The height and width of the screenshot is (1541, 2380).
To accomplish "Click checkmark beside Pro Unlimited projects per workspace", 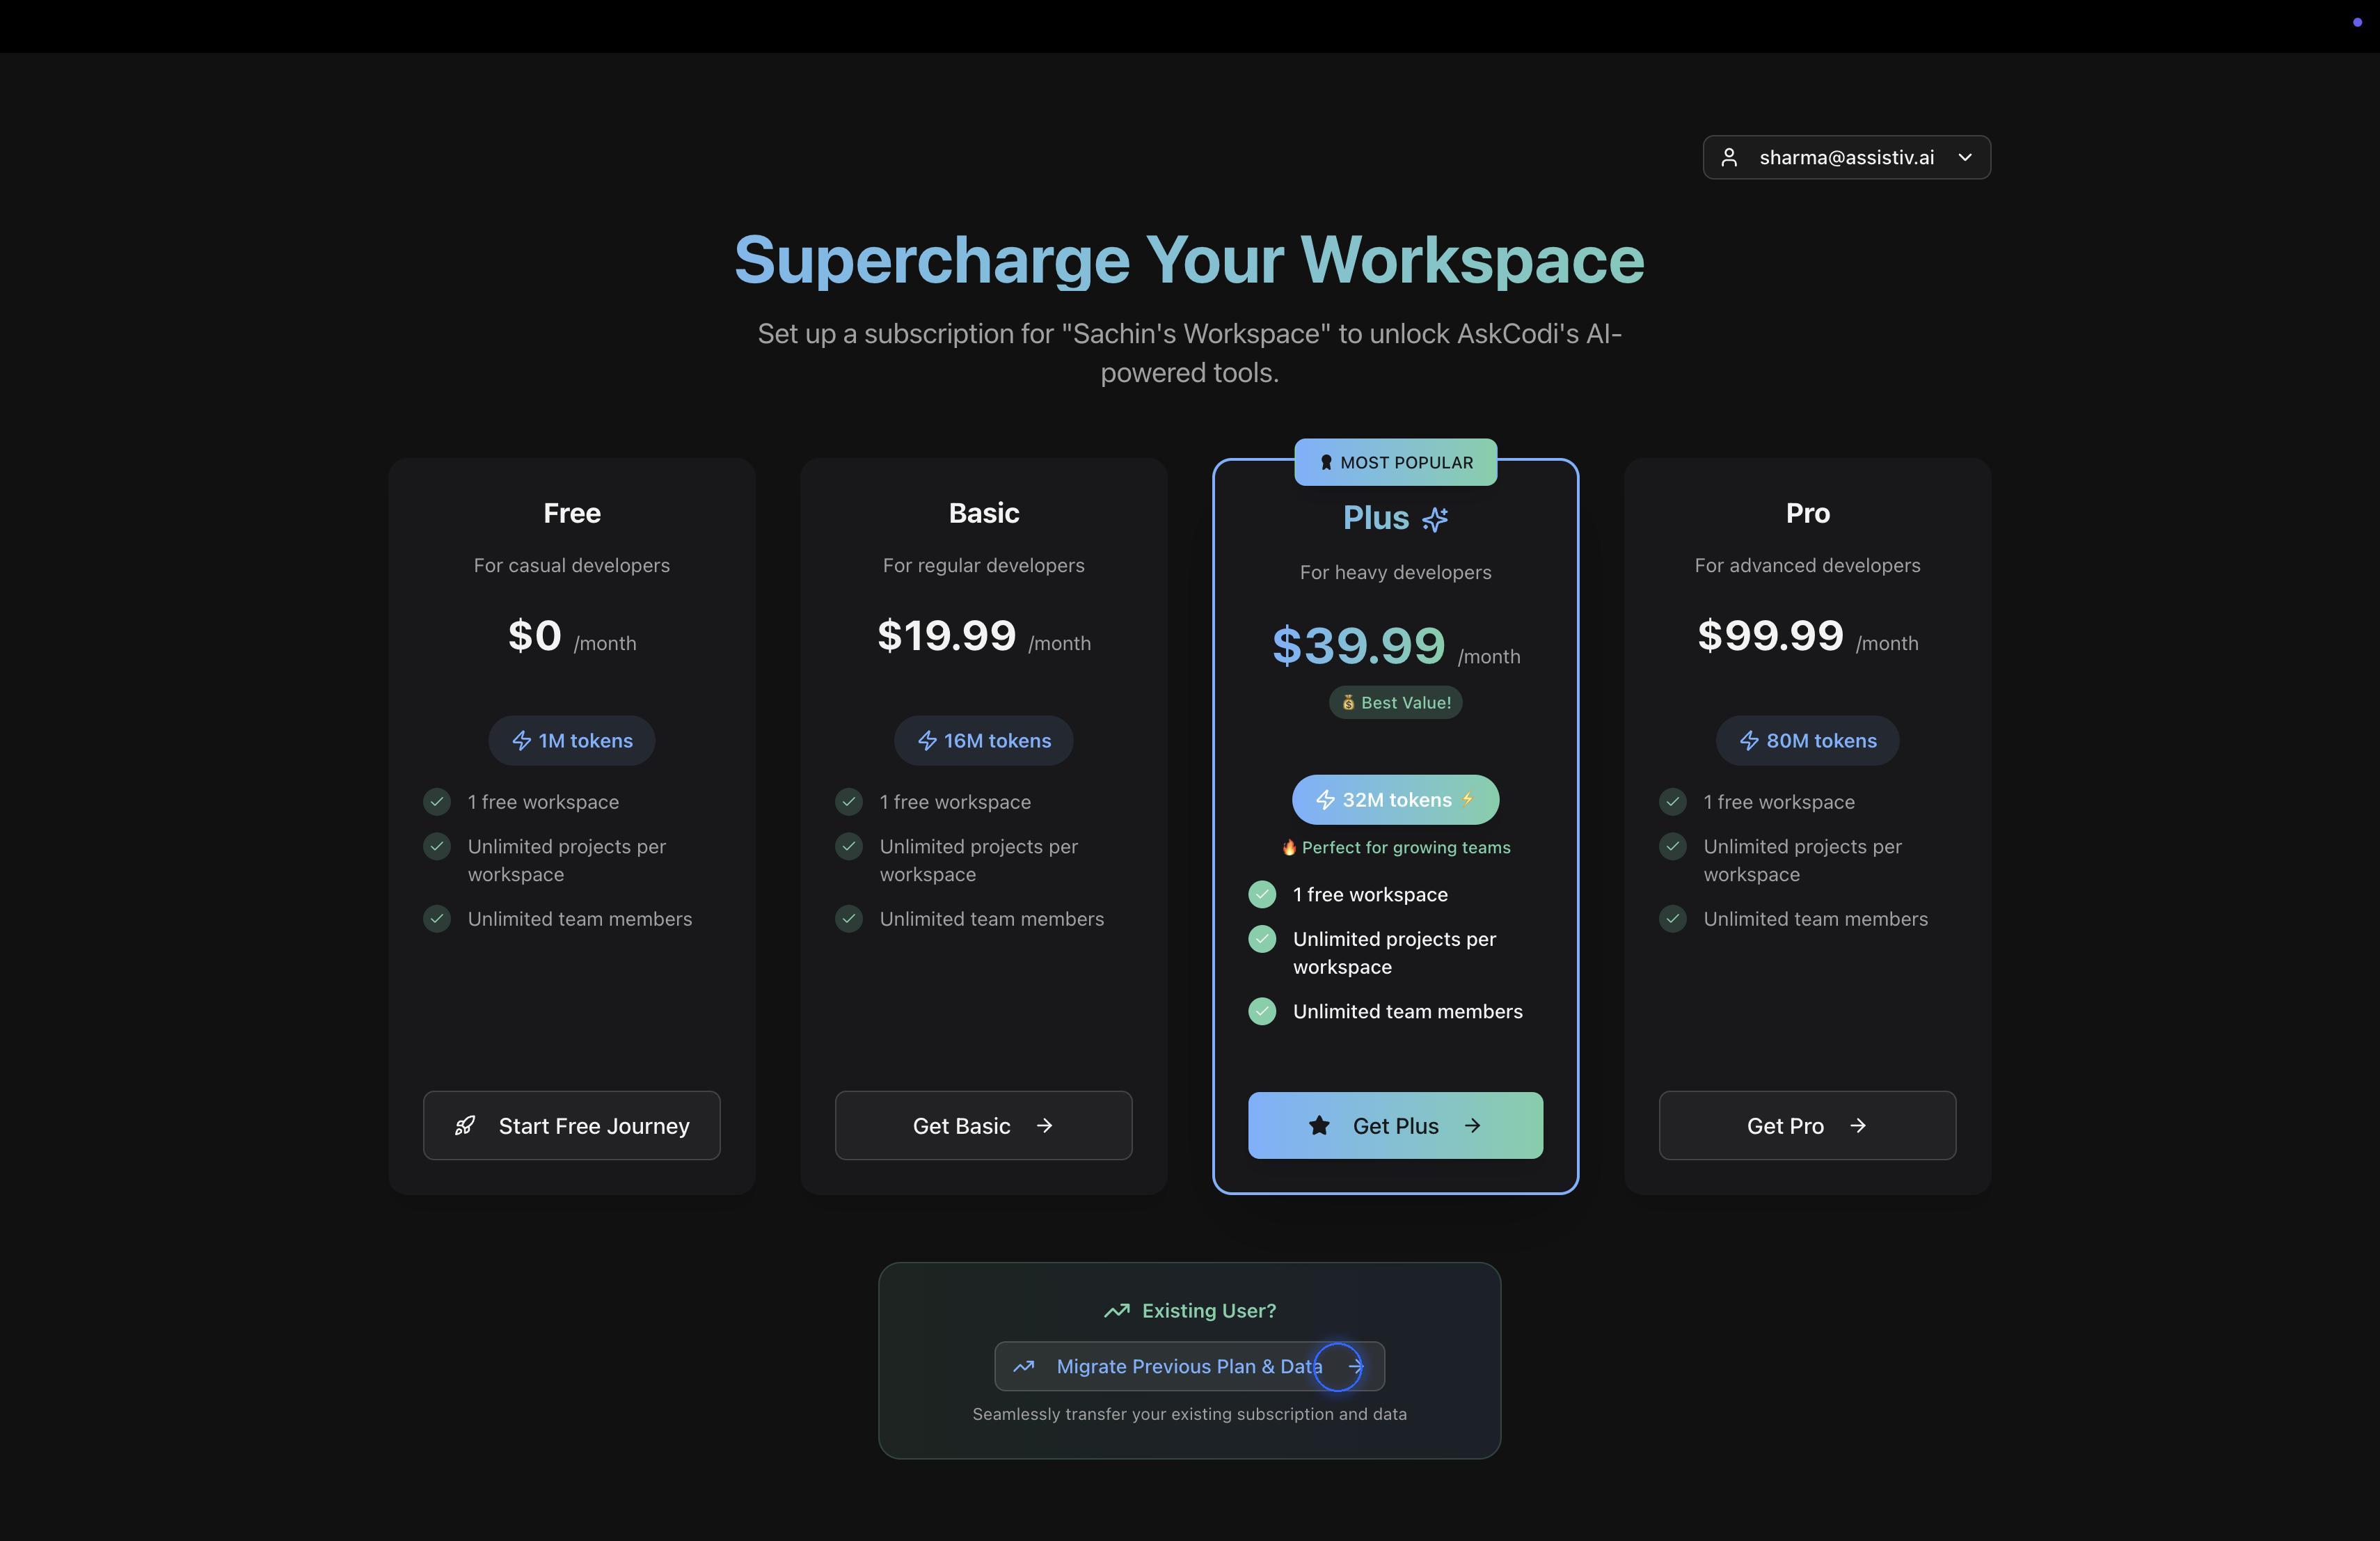I will click(1673, 847).
